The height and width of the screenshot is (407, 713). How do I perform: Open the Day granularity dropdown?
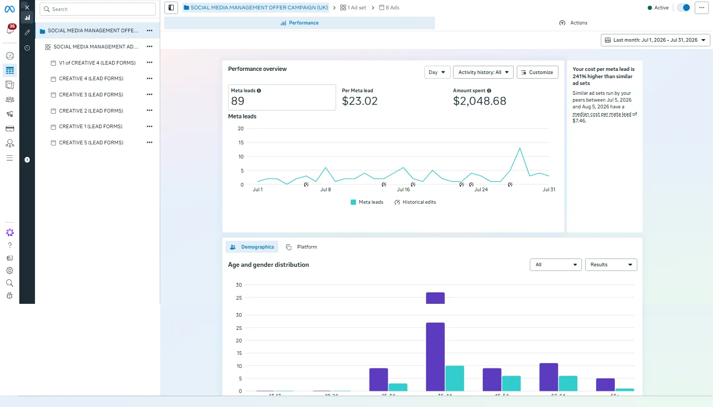[437, 72]
